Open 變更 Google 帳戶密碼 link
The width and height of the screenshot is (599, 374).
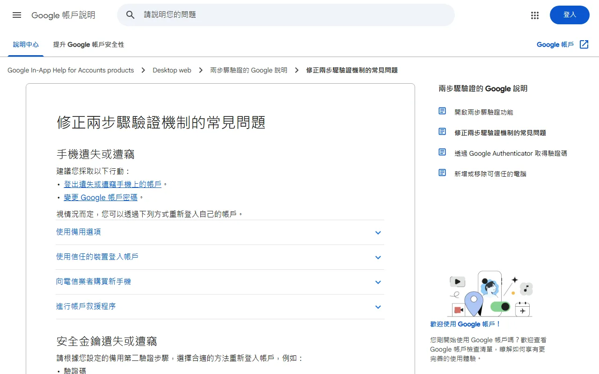tap(101, 198)
